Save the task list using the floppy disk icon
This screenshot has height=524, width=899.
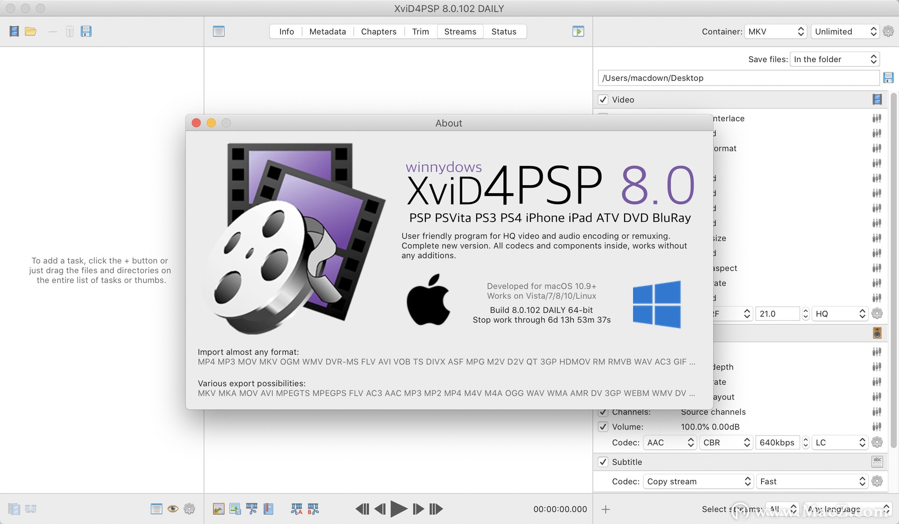86,31
